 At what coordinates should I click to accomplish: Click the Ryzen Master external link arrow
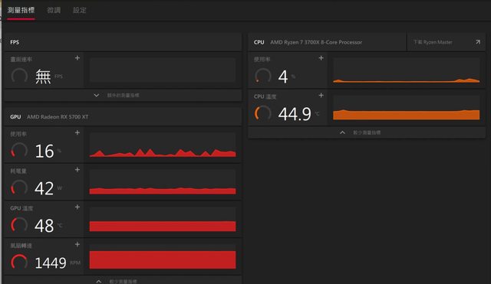[478, 42]
